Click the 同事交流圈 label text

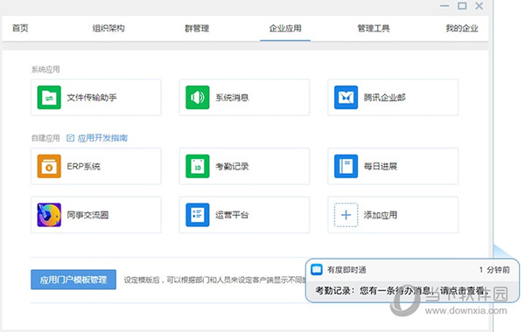tap(87, 215)
